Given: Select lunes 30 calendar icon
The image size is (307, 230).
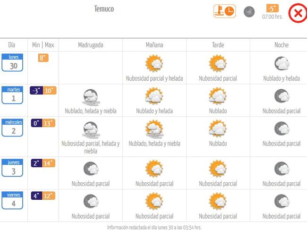Looking at the screenshot, I should pos(12,62).
